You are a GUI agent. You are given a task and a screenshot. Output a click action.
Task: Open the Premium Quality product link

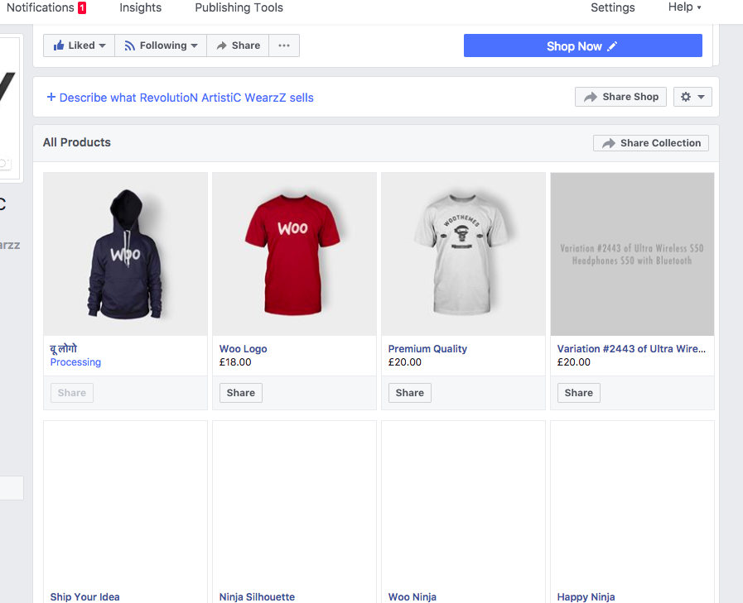pyautogui.click(x=427, y=349)
